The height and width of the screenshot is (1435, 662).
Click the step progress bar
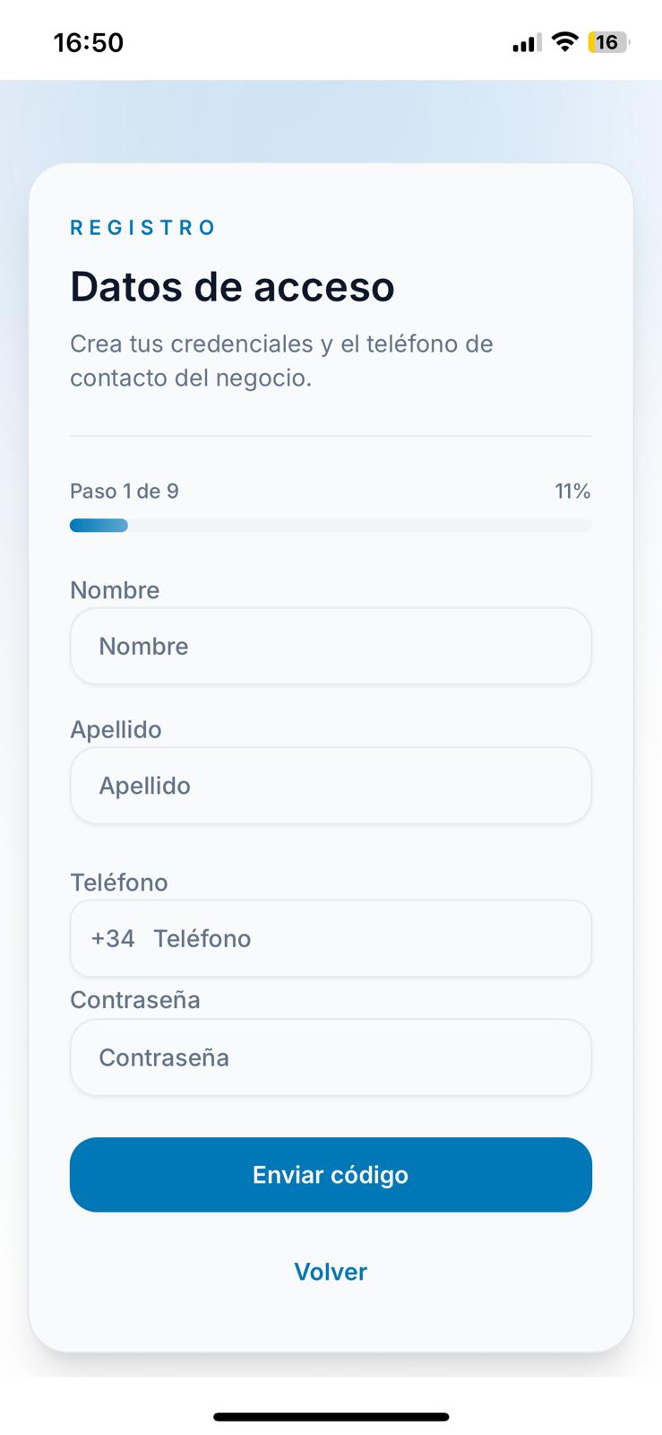(331, 525)
